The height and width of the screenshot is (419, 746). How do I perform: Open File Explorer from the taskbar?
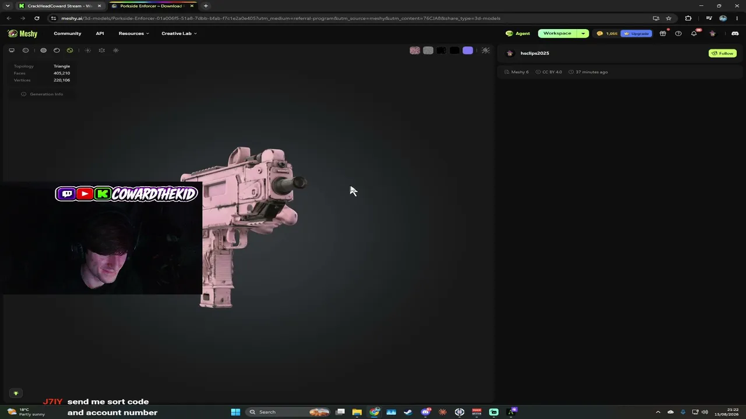[357, 412]
